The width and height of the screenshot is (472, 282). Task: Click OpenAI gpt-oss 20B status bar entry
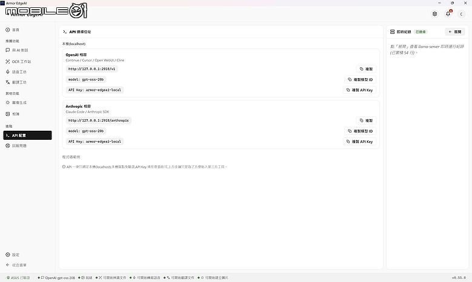(56, 278)
